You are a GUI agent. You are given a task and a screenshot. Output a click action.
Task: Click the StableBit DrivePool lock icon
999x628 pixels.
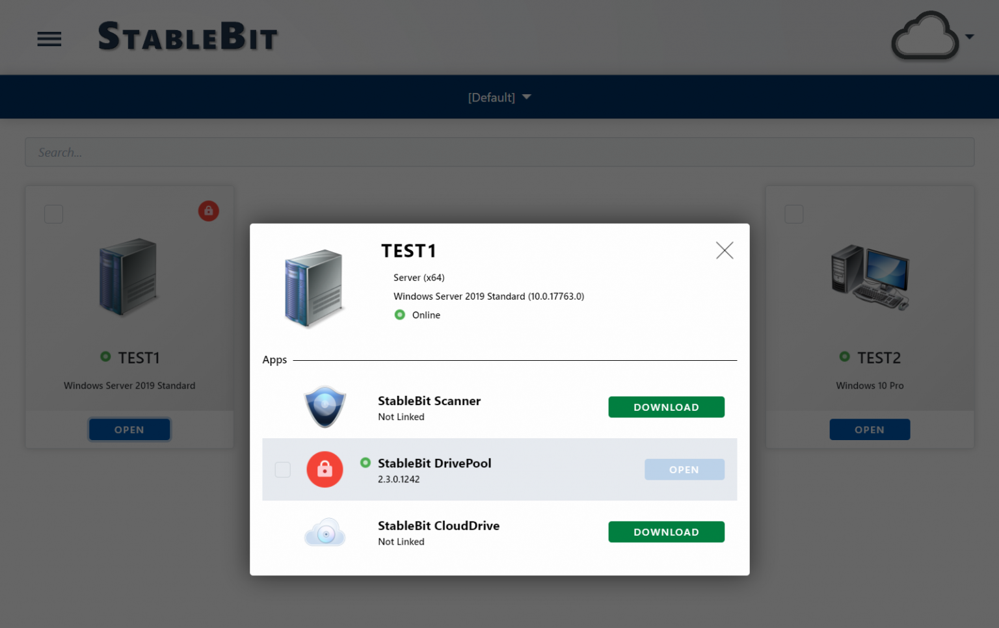coord(325,469)
